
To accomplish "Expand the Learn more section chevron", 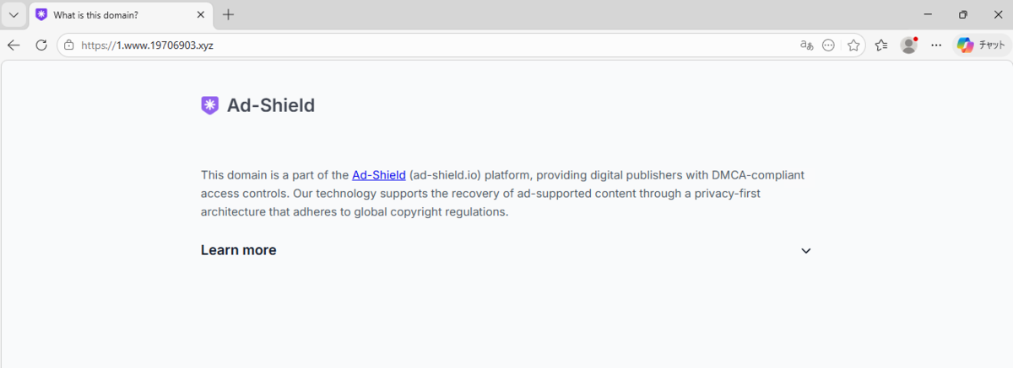I will coord(806,250).
